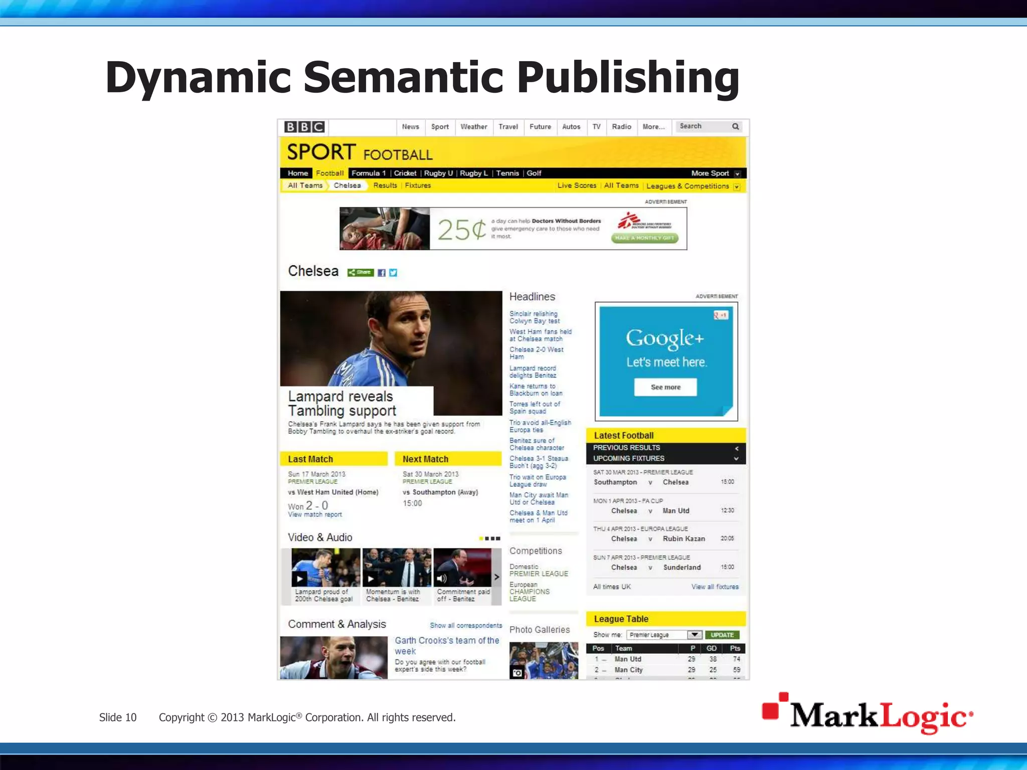Image resolution: width=1027 pixels, height=770 pixels.
Task: Open View match report link
Action: pos(315,515)
